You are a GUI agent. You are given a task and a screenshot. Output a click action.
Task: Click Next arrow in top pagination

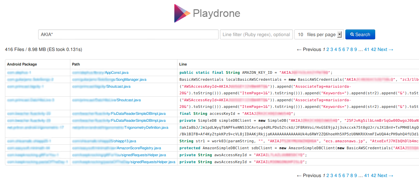[385, 49]
